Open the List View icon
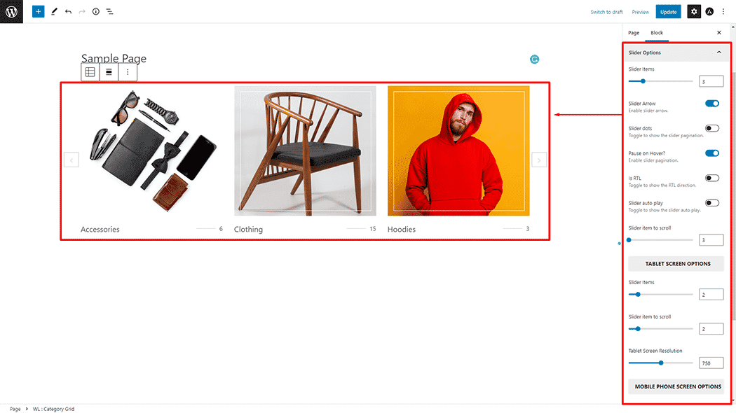Screen dimensions: 736x413 (110, 11)
